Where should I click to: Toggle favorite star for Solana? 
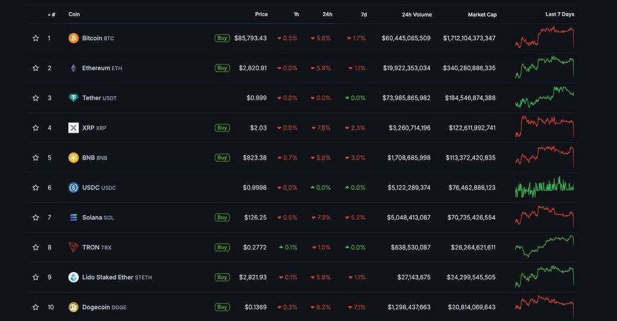tap(36, 218)
